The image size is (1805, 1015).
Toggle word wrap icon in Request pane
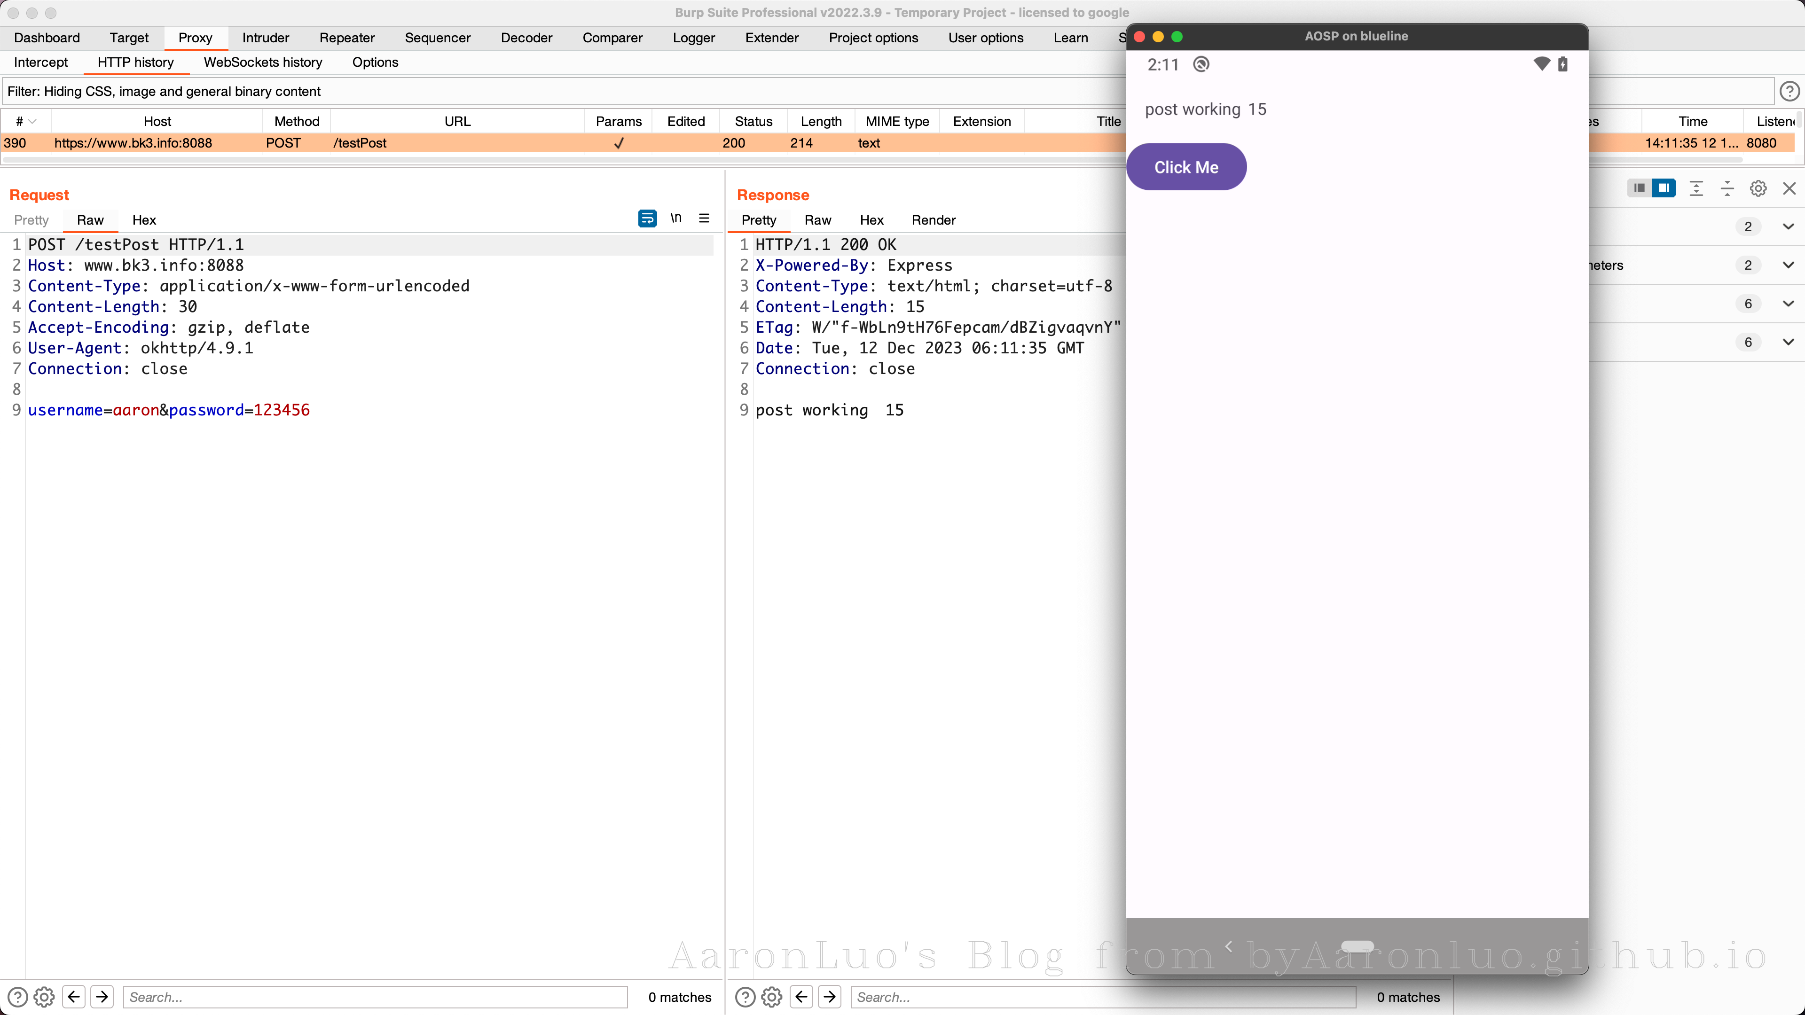tap(647, 219)
